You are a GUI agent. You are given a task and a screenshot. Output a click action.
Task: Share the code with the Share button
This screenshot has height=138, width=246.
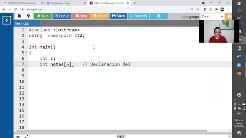(x=100, y=16)
